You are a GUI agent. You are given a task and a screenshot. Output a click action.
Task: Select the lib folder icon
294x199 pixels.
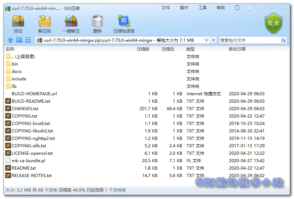point(8,86)
